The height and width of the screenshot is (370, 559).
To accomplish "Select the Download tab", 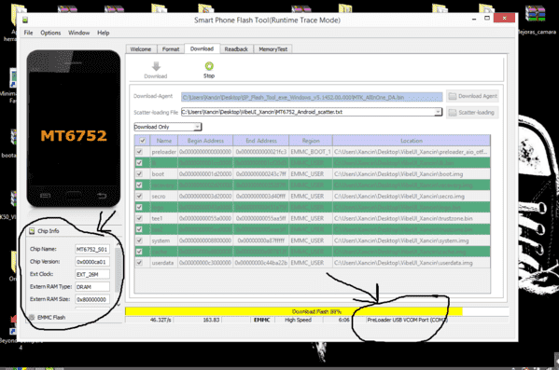I will click(202, 48).
